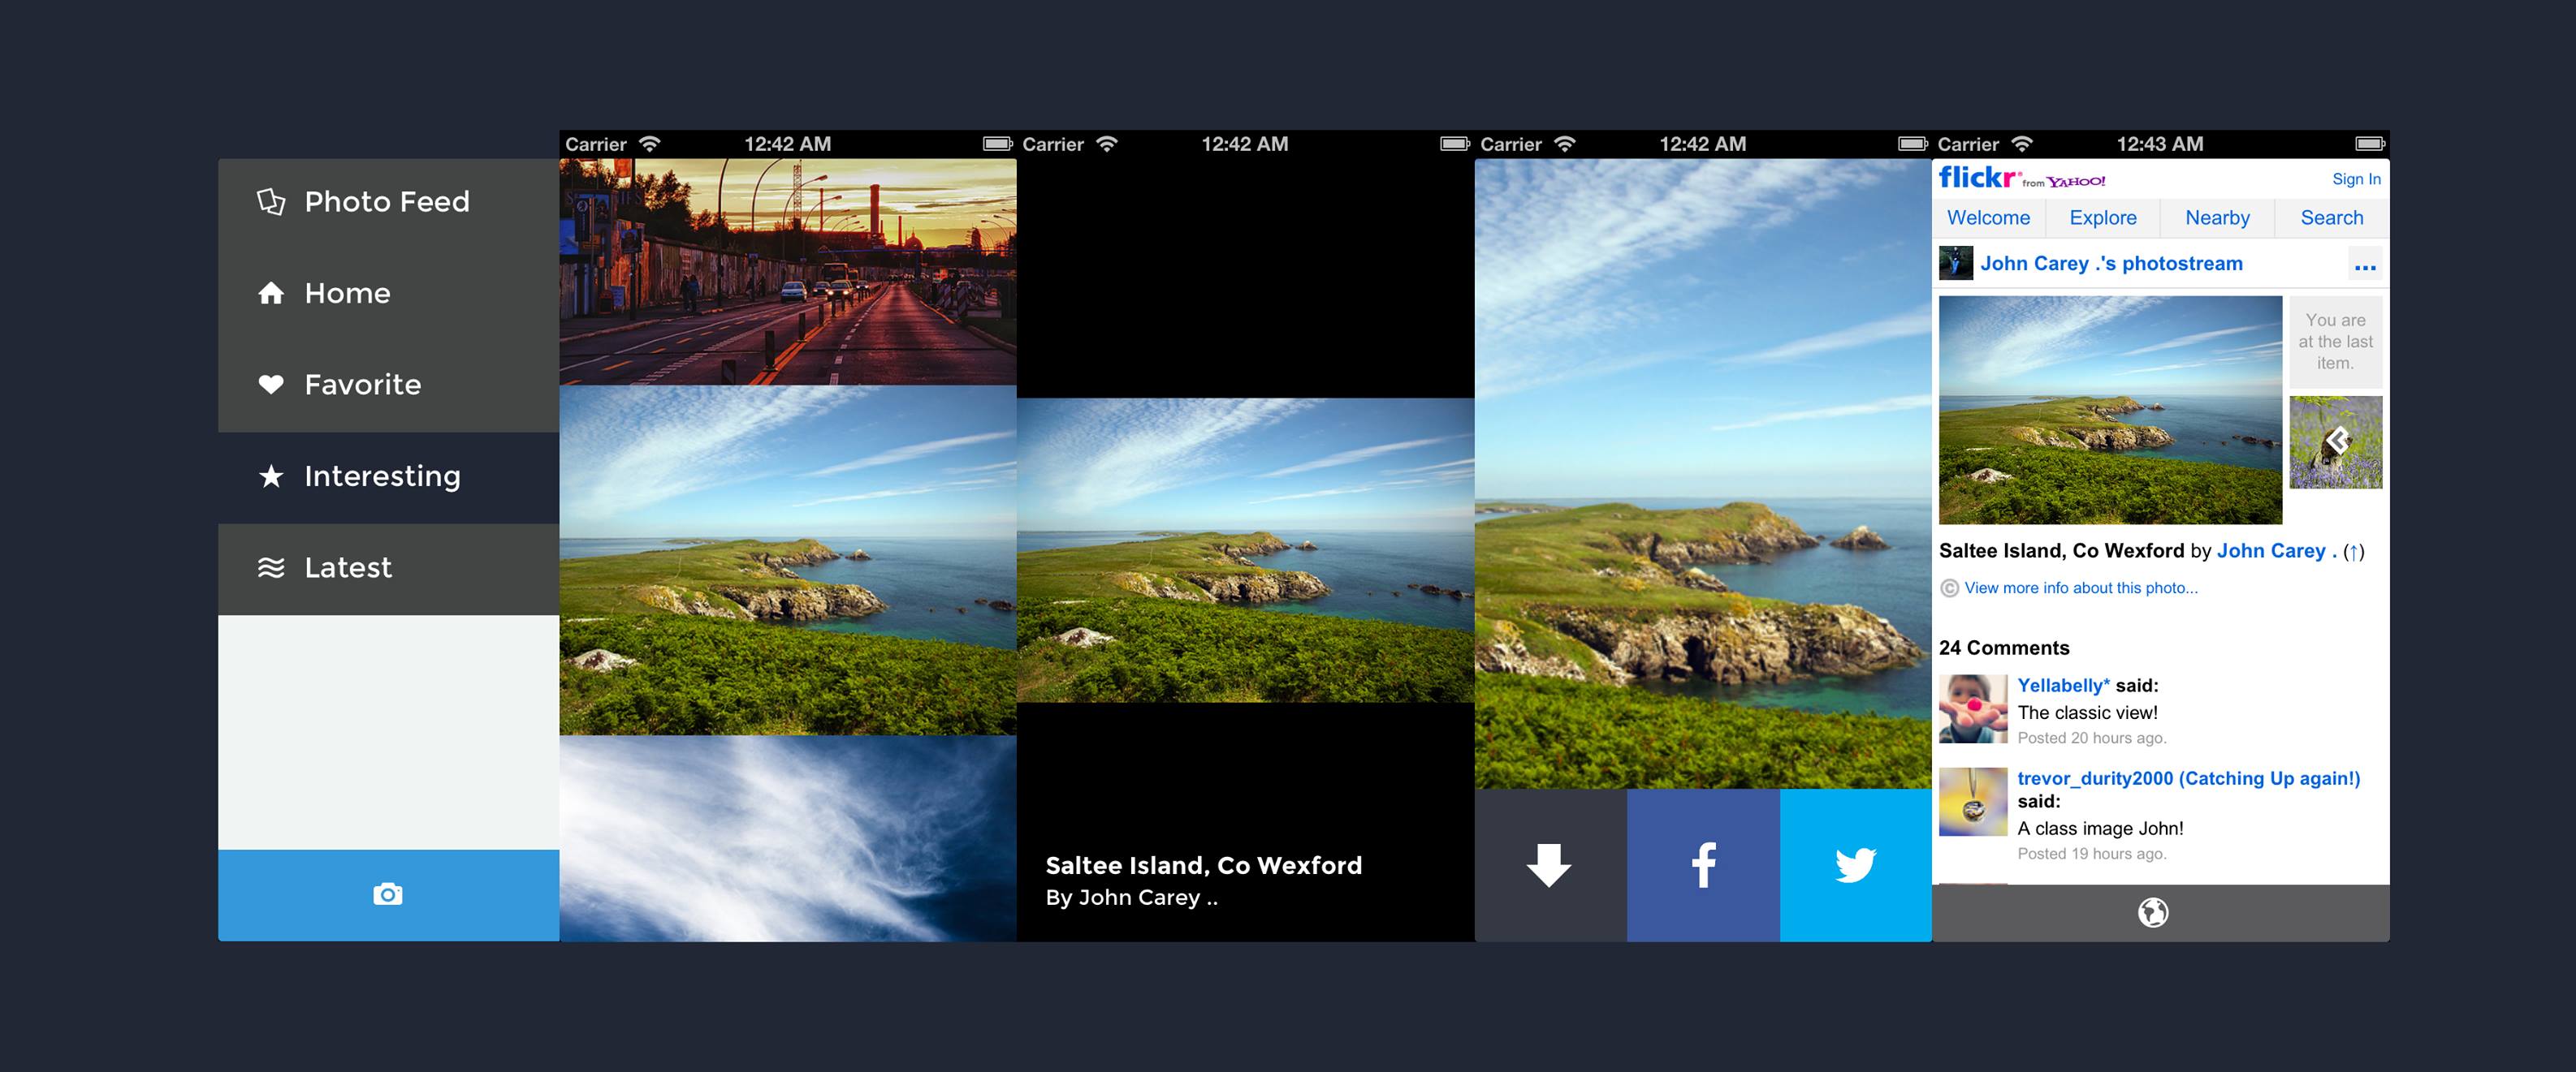Switch to the Explore tab
2576x1072 pixels.
click(2102, 217)
